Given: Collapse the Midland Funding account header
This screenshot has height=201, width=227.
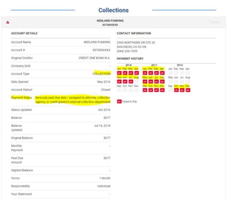Looking at the screenshot, I should pyautogui.click(x=110, y=22).
